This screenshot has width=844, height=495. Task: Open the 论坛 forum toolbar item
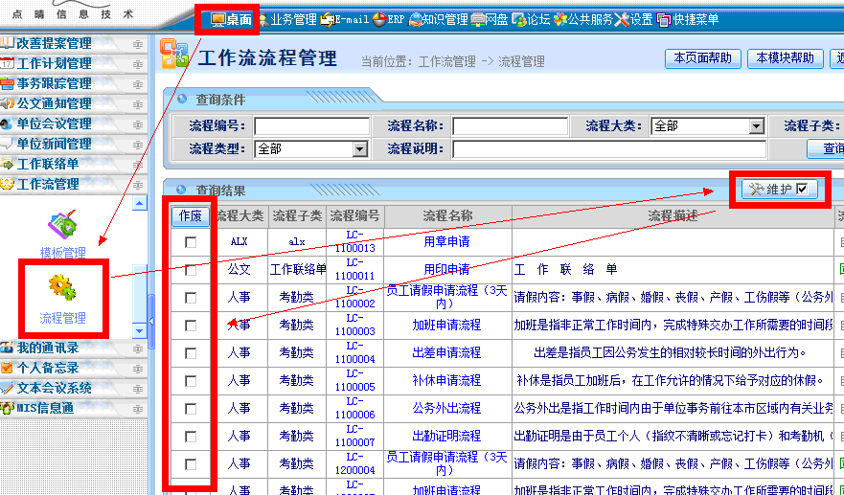531,19
